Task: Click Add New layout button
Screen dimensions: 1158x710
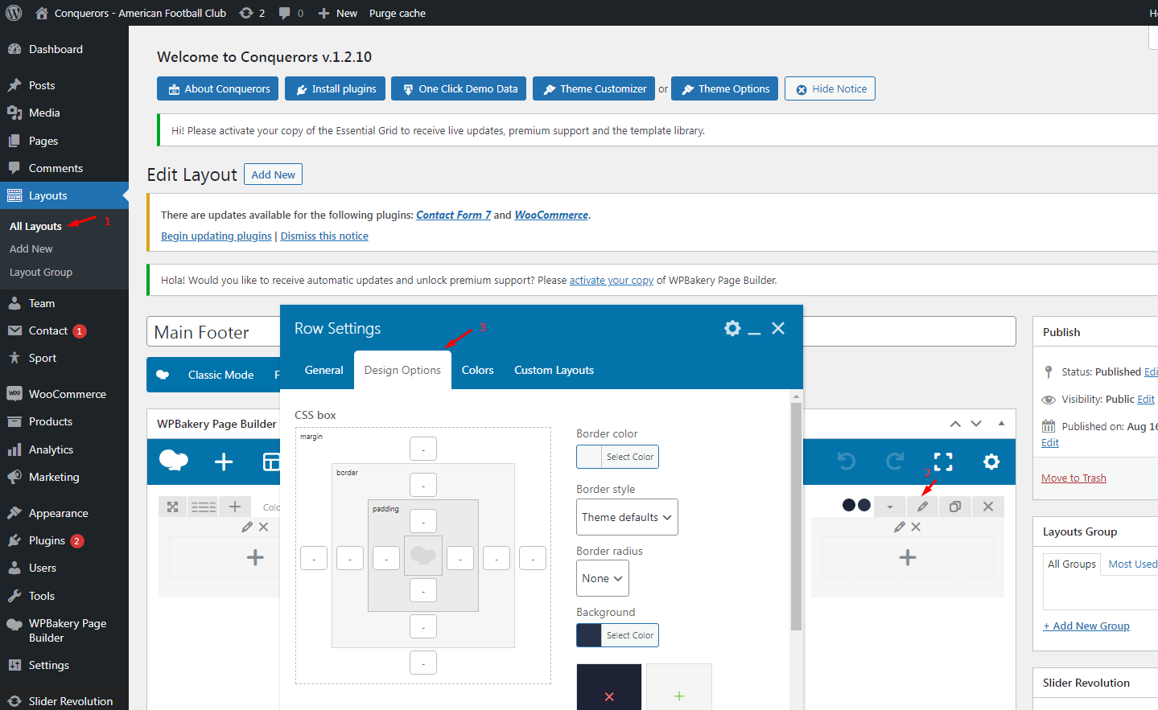Action: 273,174
